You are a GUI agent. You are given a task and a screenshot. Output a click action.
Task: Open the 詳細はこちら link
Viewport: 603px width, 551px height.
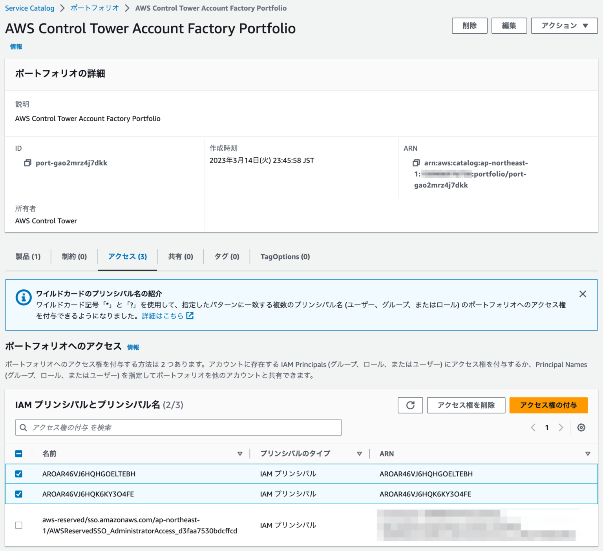coord(163,316)
